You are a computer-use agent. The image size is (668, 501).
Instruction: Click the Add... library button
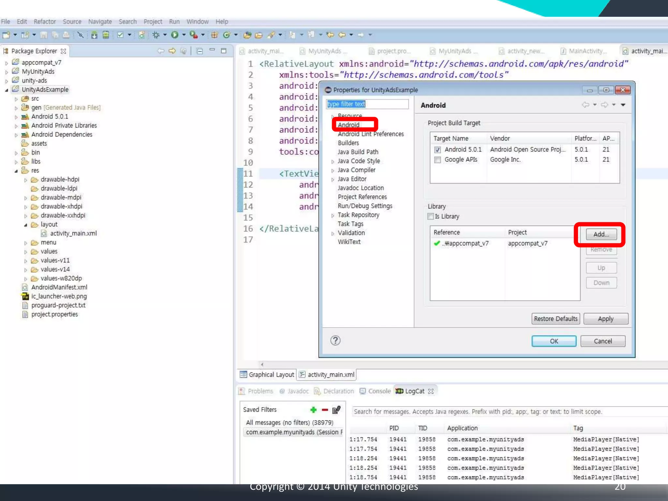click(x=601, y=234)
